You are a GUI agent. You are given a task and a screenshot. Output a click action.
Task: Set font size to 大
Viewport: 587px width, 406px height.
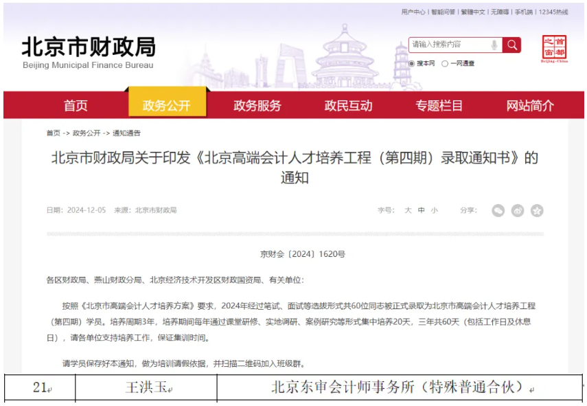pos(408,210)
